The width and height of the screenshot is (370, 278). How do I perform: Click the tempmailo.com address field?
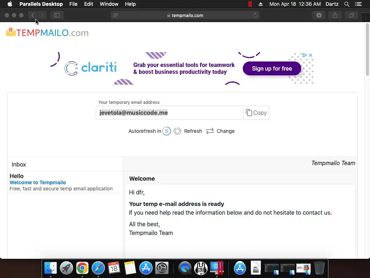185,15
